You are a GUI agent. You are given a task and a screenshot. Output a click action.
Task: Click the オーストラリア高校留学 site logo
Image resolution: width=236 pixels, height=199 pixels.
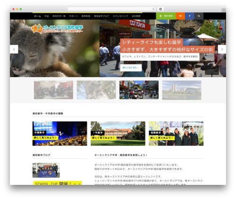[57, 29]
